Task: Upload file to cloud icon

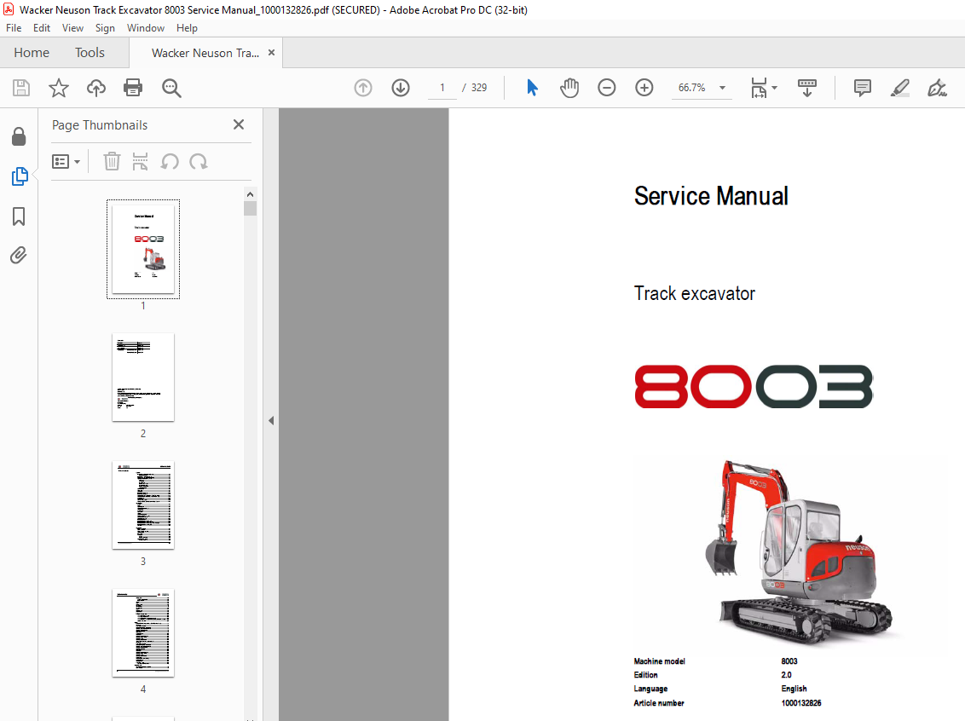Action: coord(96,88)
